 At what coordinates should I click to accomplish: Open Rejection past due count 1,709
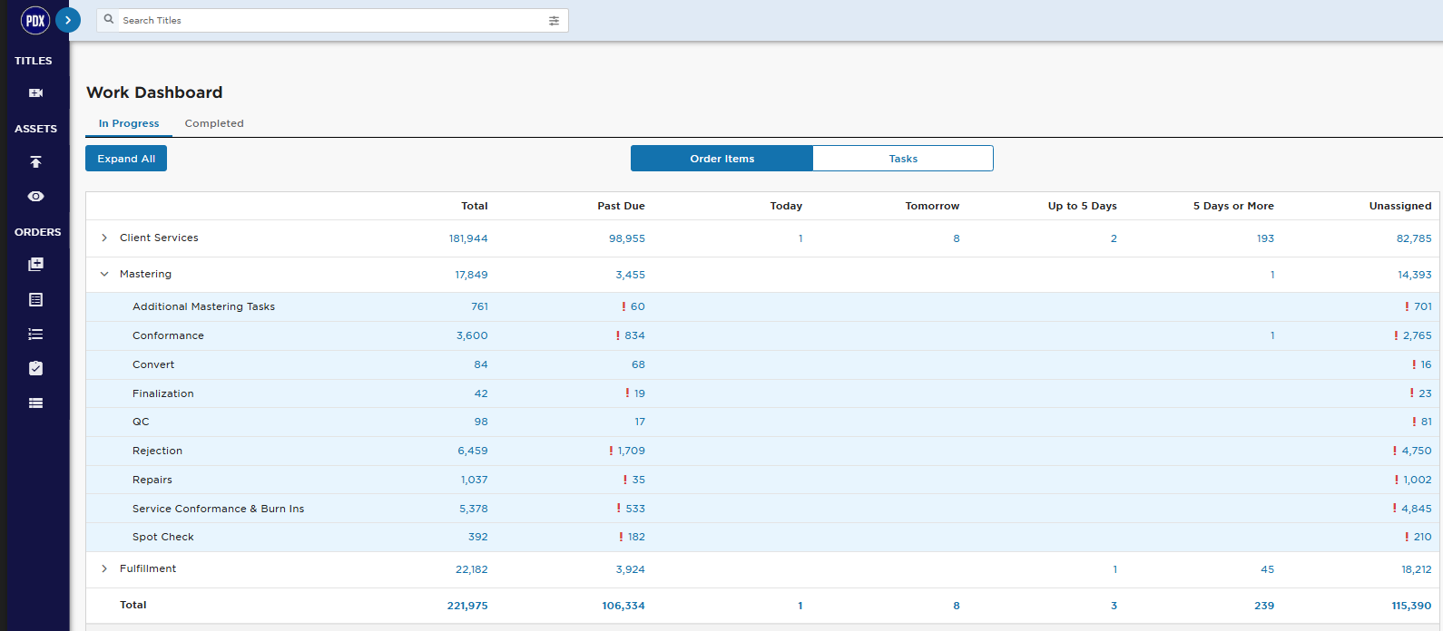pyautogui.click(x=631, y=451)
